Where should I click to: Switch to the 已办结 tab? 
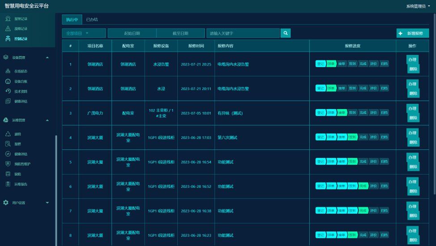(92, 20)
